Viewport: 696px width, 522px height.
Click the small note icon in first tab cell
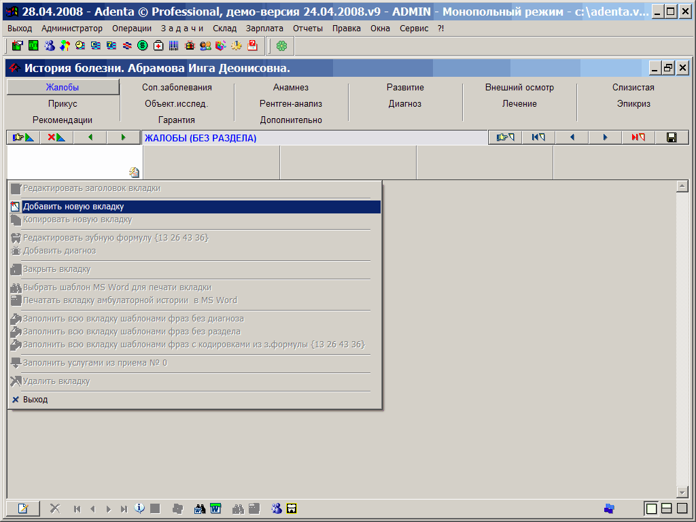[x=134, y=172]
